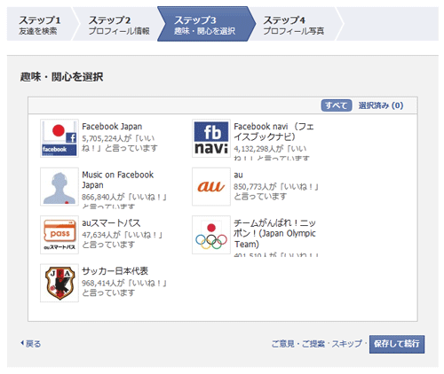Click the サッカー日本代表 page name
The height and width of the screenshot is (374, 444).
pyautogui.click(x=115, y=271)
